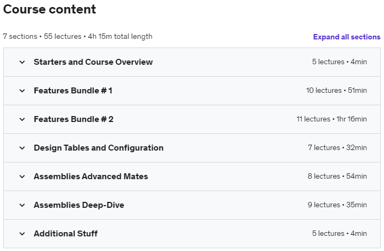Select the "Starters and Course Overview" title
This screenshot has width=384, height=251.
click(x=93, y=62)
